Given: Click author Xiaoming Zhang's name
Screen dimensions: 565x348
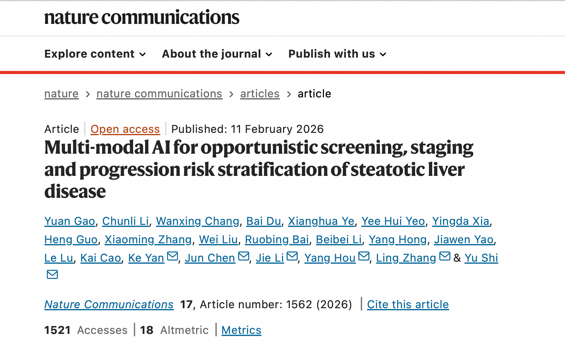Looking at the screenshot, I should (x=148, y=239).
